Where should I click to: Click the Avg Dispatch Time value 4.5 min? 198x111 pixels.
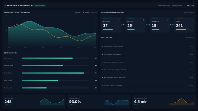141,101
